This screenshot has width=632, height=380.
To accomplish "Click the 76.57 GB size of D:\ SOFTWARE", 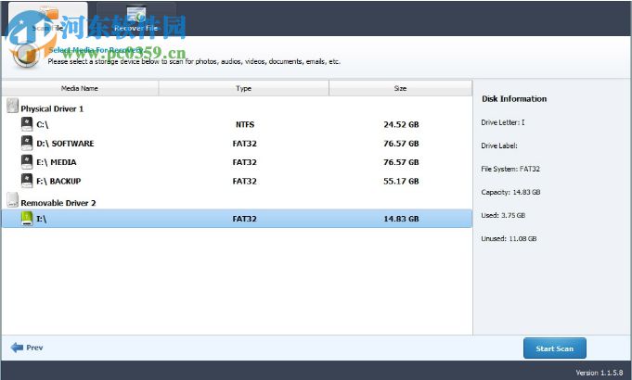I will pos(401,144).
